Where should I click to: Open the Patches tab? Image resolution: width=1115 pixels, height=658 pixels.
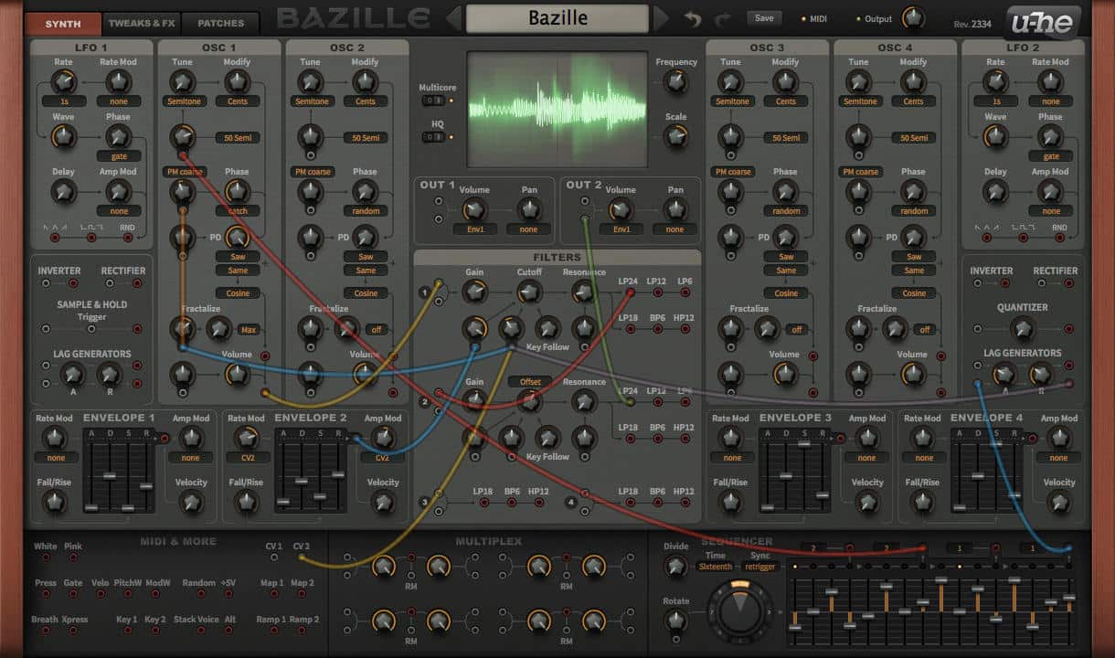[x=220, y=23]
